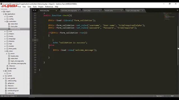
Task: Click the vertical editor scrollbar
Action: tap(178, 45)
